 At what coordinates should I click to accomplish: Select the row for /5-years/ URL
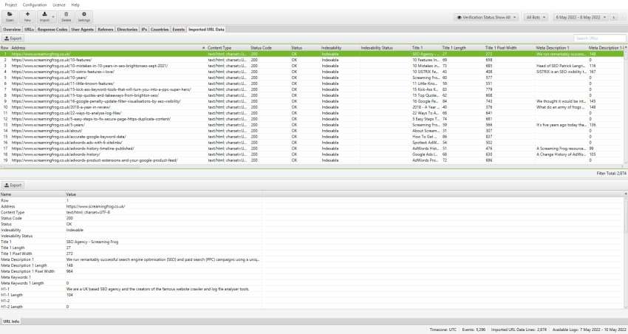click(312, 125)
